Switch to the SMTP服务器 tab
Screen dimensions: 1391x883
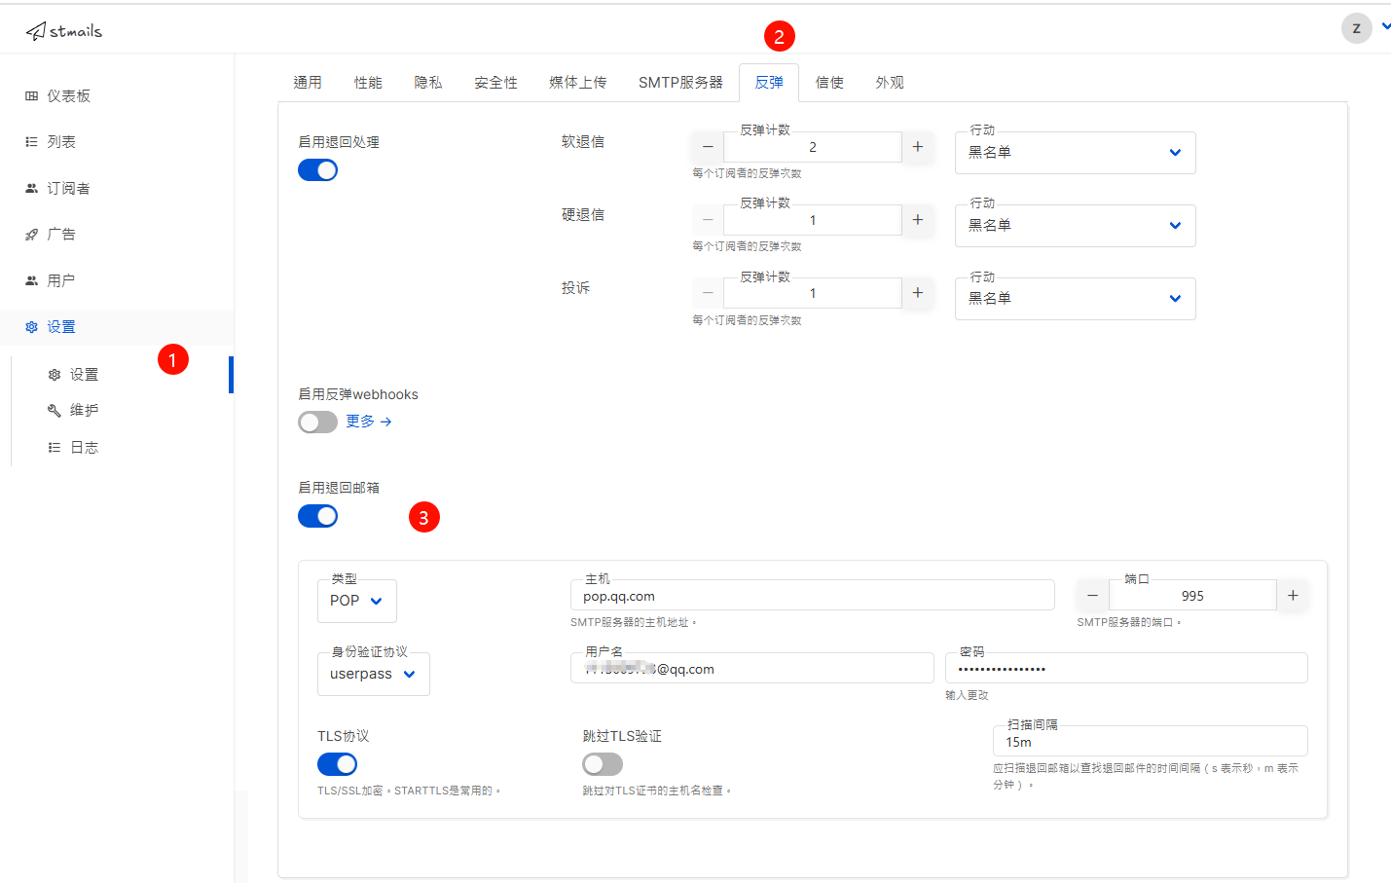680,83
